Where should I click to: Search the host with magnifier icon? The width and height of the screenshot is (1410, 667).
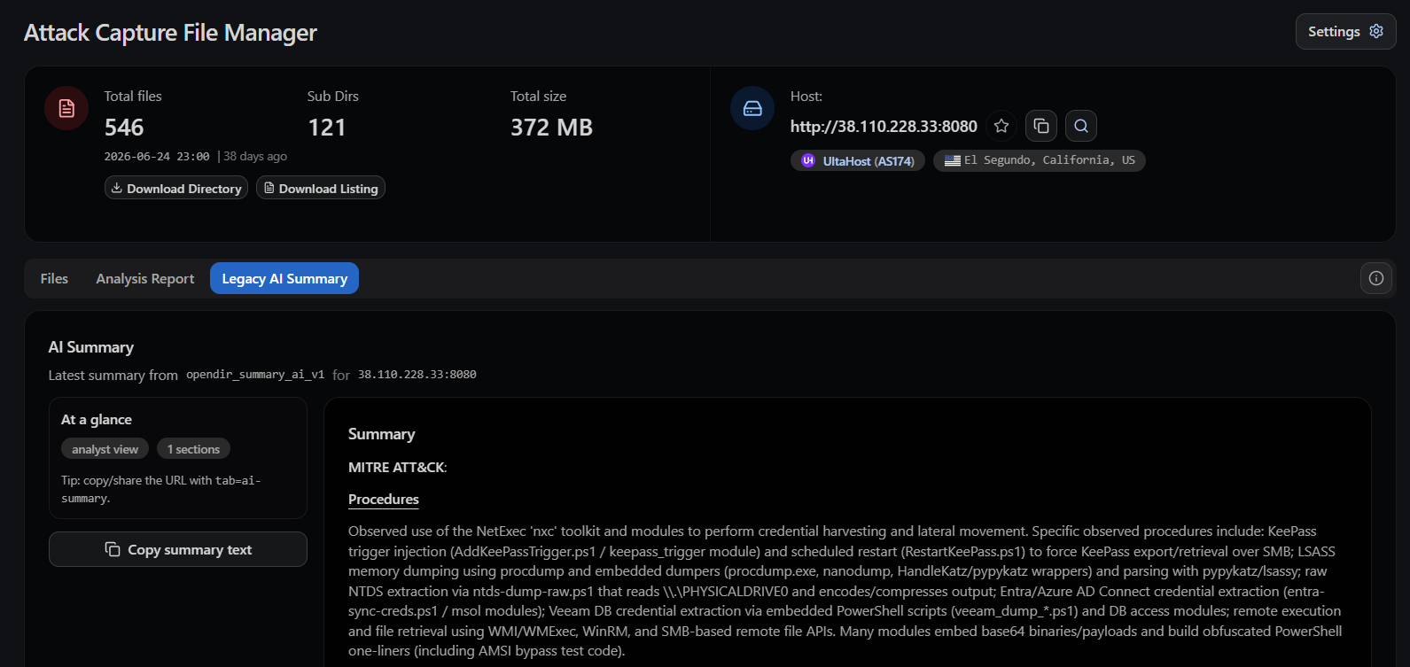[x=1081, y=126]
